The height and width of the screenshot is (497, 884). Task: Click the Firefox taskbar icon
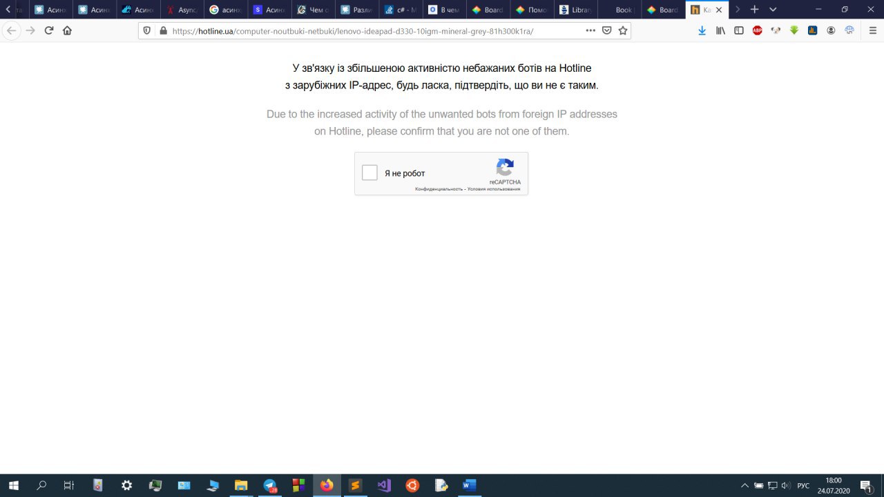click(327, 485)
